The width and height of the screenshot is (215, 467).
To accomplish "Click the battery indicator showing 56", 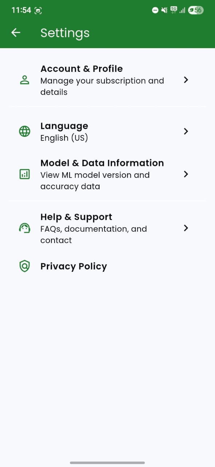I will coord(196,10).
